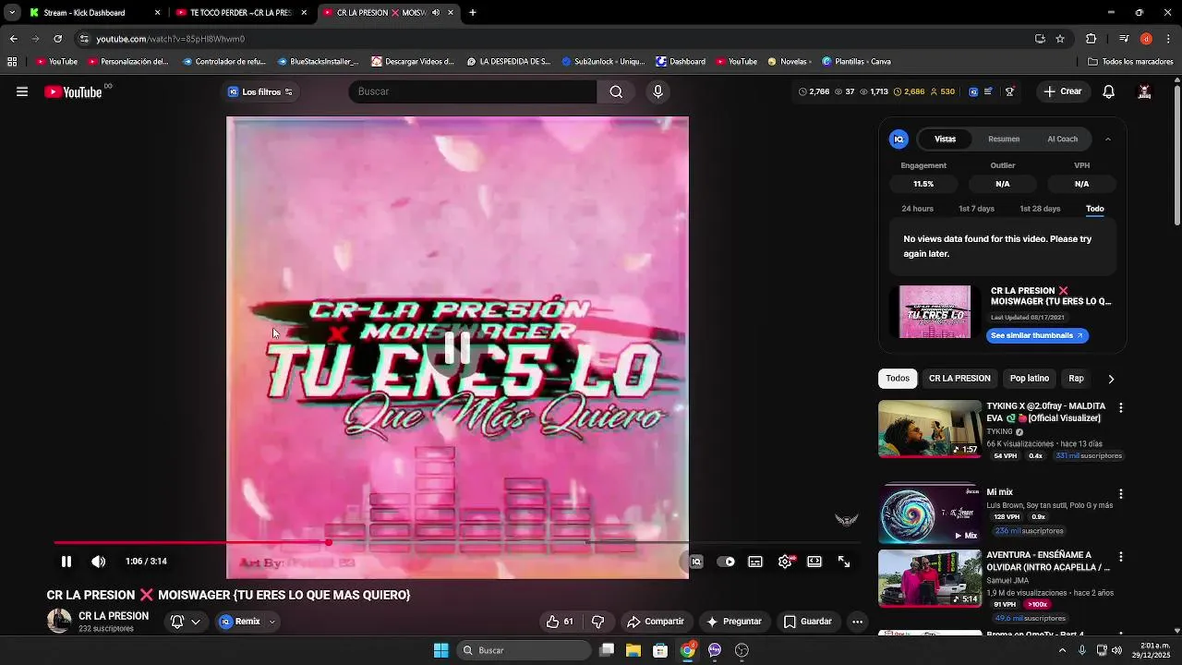
Task: Collapse the vidIQ panel chevron
Action: point(1108,139)
